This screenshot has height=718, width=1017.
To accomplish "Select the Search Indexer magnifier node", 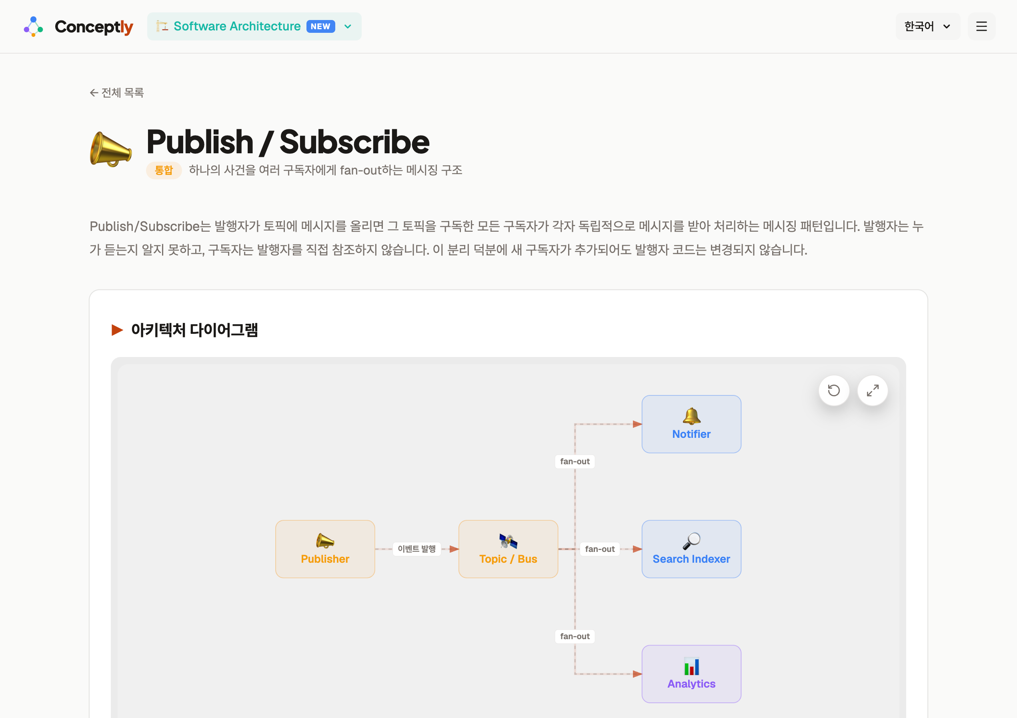I will tap(691, 549).
